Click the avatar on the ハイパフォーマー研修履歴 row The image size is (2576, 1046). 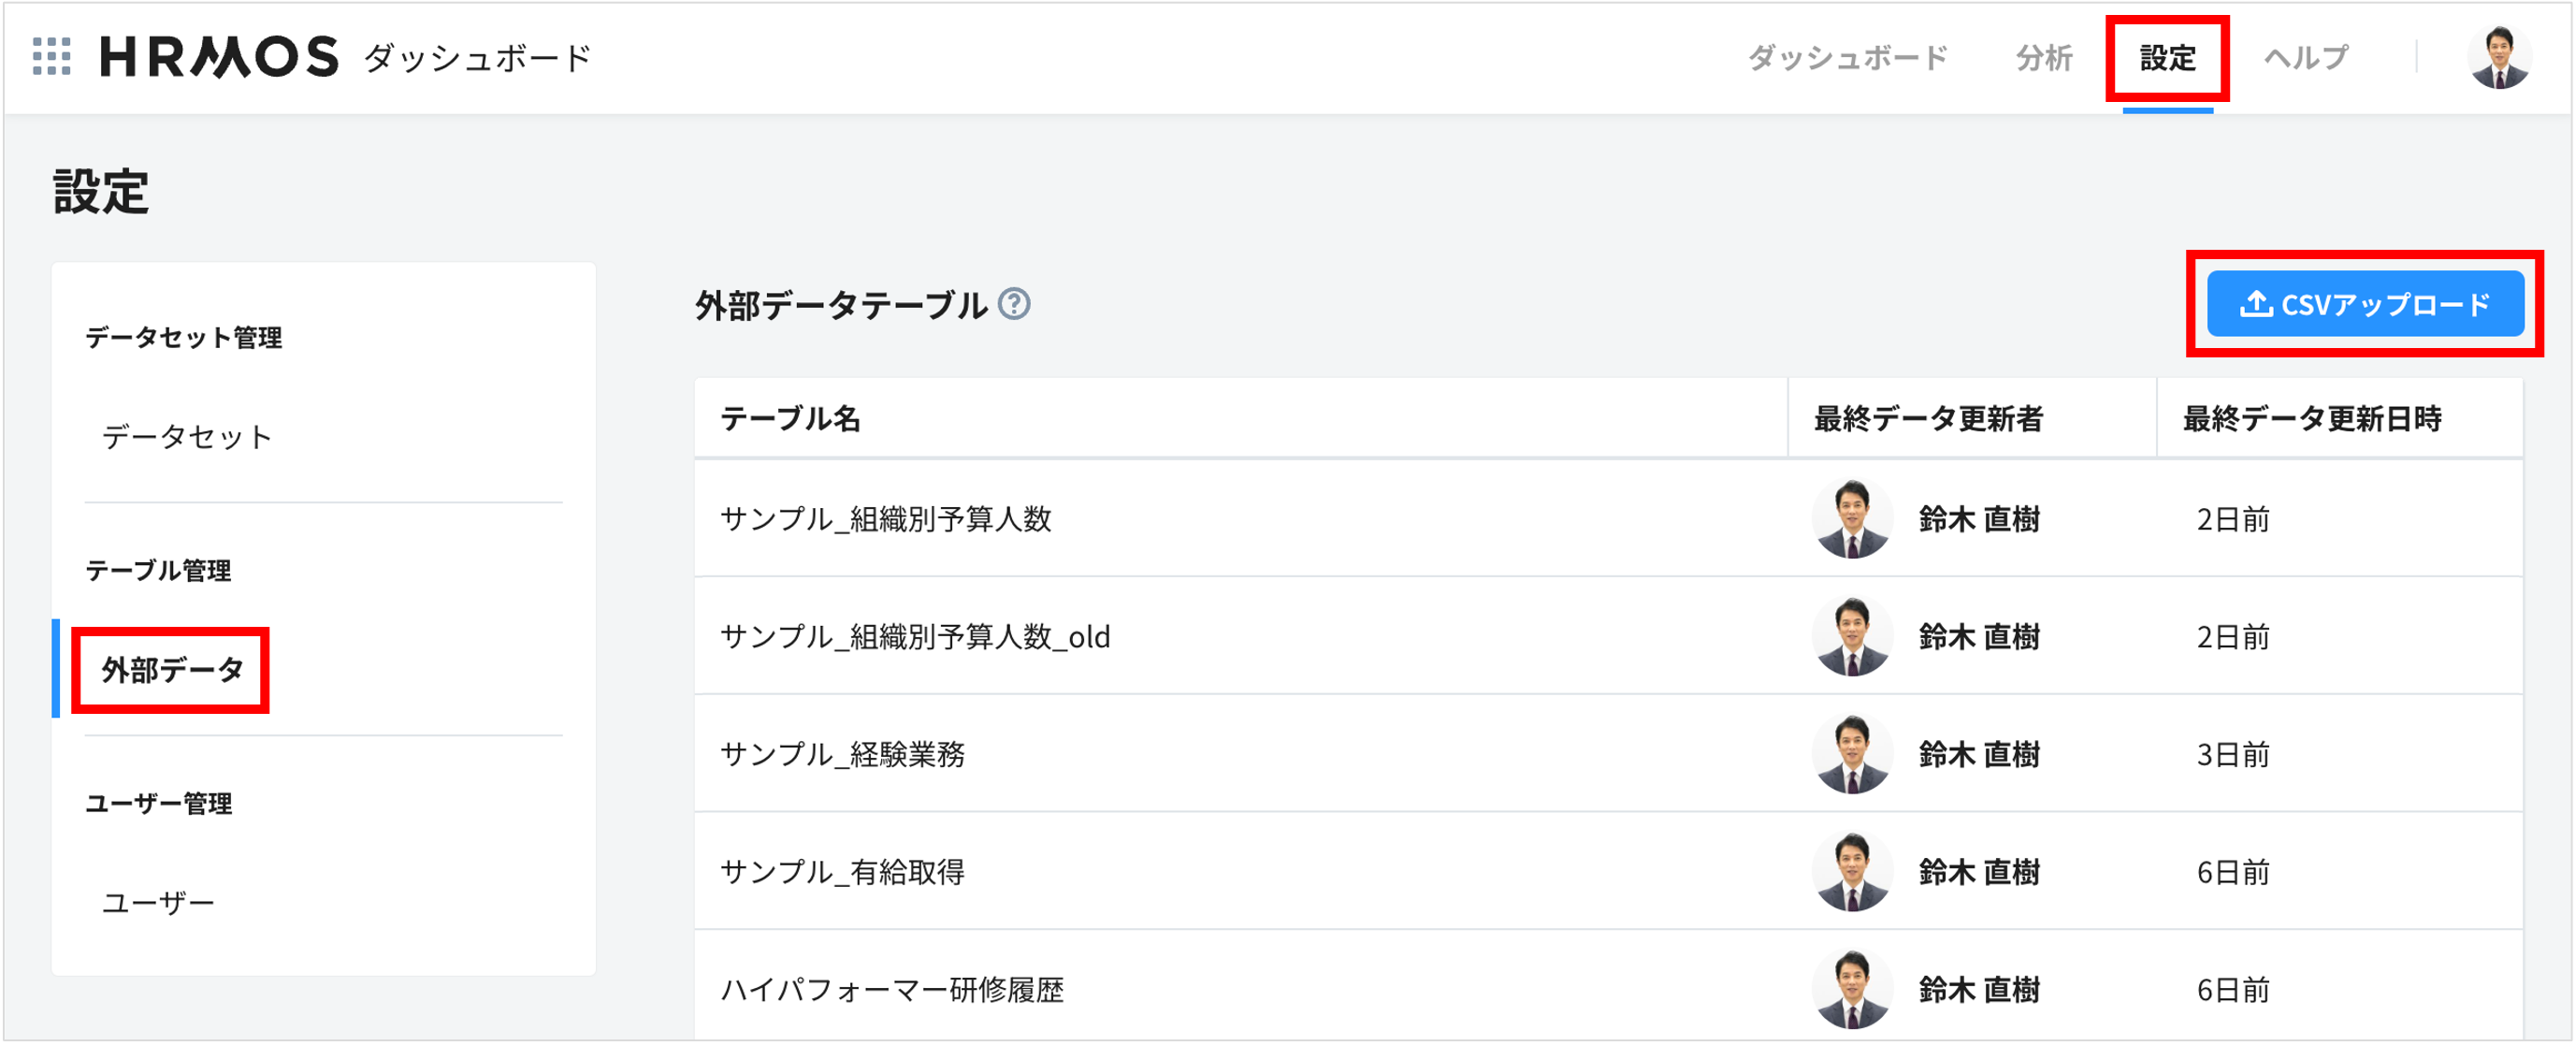tap(1855, 989)
